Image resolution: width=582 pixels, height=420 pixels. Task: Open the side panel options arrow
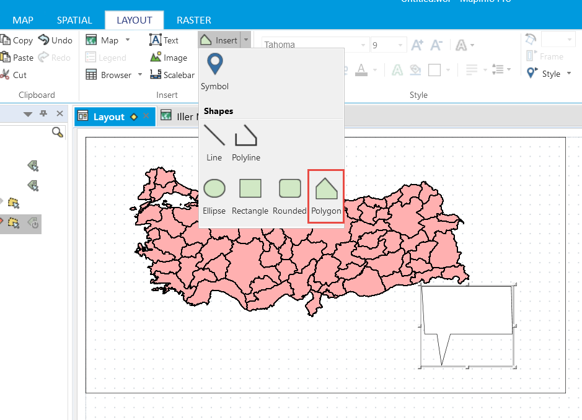click(27, 114)
